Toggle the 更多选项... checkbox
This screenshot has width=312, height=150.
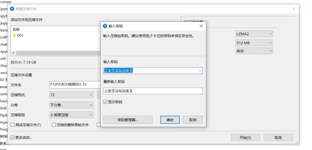coord(12,138)
